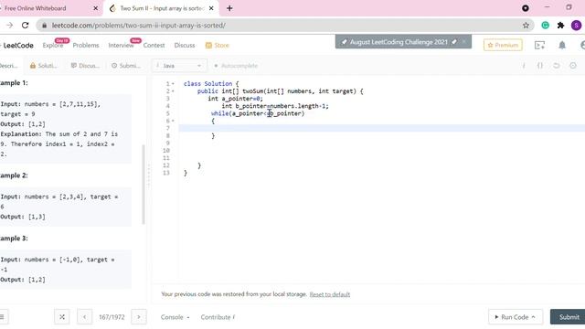Click the while loop line 5 code
585x329 pixels.
258,113
